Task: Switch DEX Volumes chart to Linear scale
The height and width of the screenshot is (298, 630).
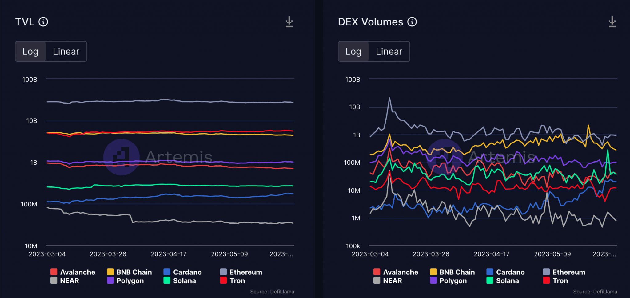Action: (389, 51)
